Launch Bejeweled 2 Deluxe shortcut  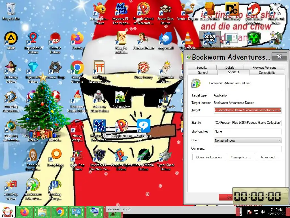[33, 43]
